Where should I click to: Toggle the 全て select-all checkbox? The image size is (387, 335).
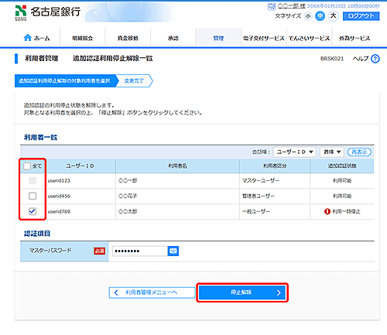(x=27, y=166)
